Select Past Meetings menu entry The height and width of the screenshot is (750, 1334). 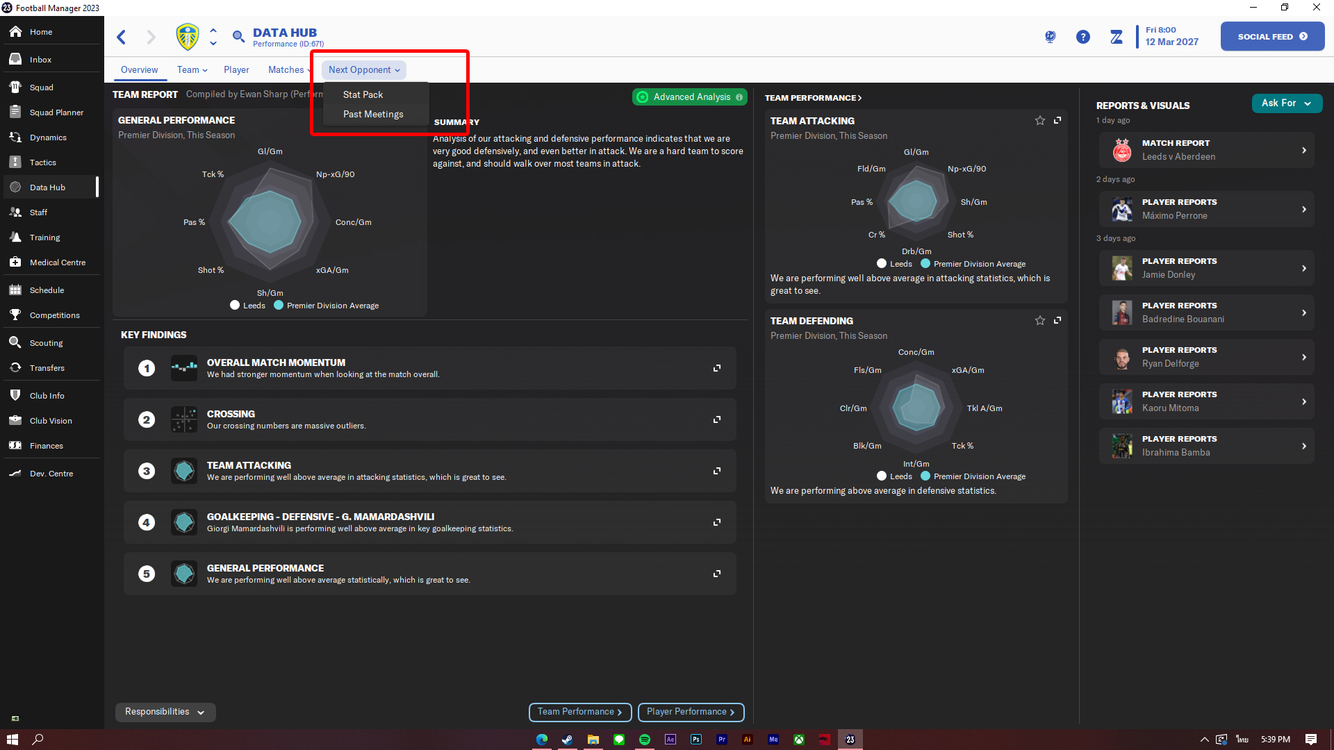(373, 114)
